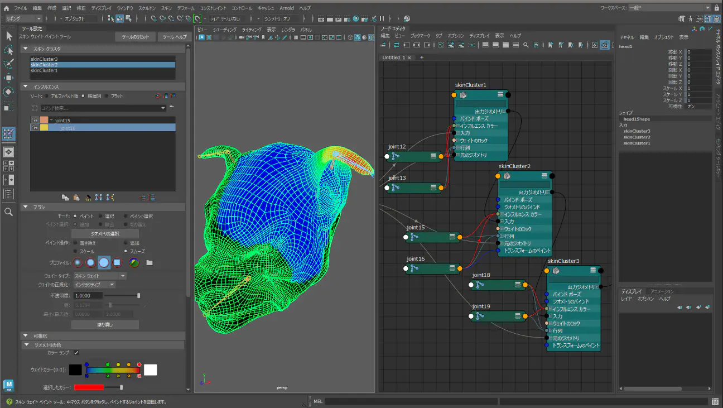The image size is (723, 408).
Task: Collapse the ブラシ section
Action: [26, 207]
